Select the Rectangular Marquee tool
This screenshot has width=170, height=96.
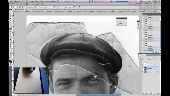pos(11,14)
